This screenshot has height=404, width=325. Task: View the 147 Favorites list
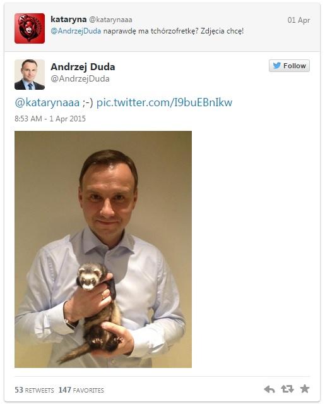point(81,390)
